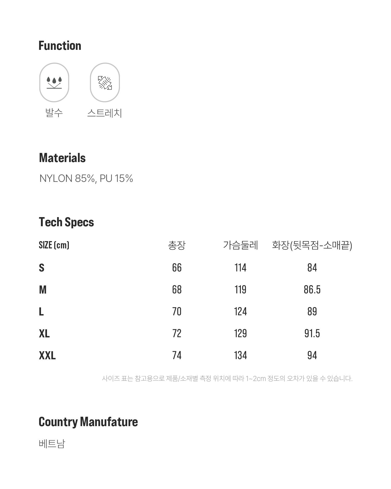Select the NYLON 85%, PU 15% text
Viewport: 391px width, 489px height.
(x=86, y=178)
